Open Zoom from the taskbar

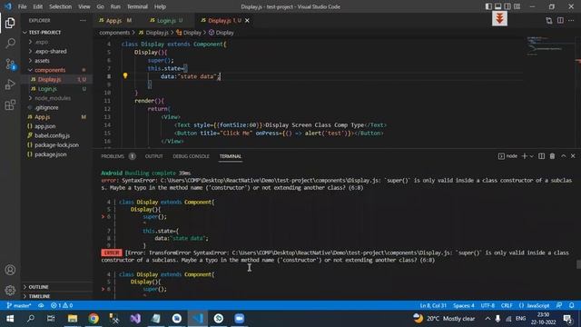tap(240, 319)
